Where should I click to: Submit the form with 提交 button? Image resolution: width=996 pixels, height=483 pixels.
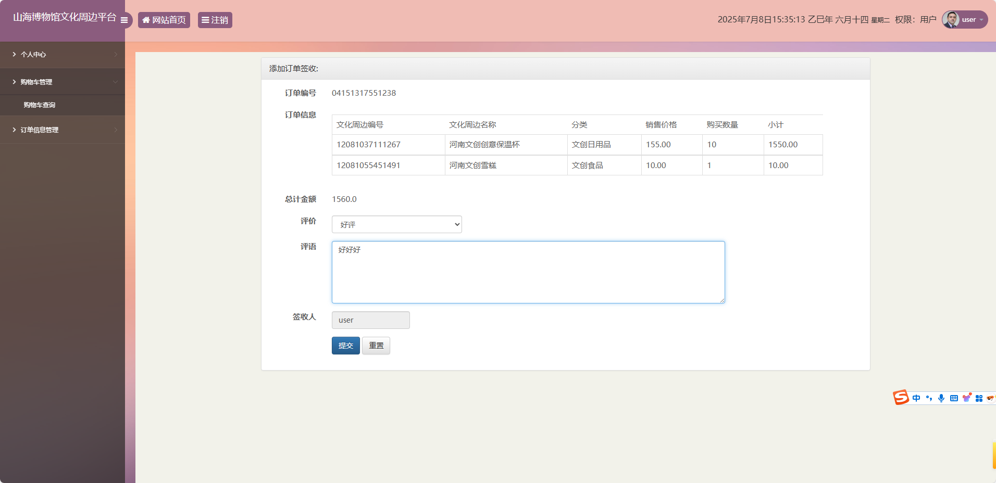[345, 346]
